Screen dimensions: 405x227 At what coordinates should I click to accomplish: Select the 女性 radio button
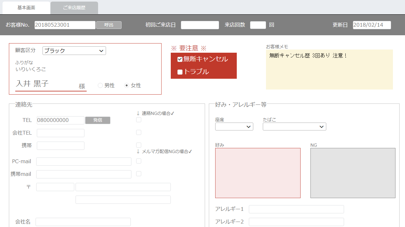[127, 85]
